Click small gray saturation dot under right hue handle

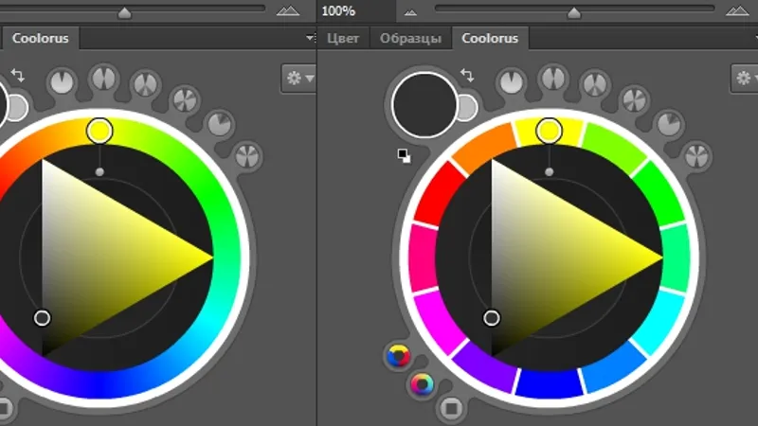coord(550,171)
